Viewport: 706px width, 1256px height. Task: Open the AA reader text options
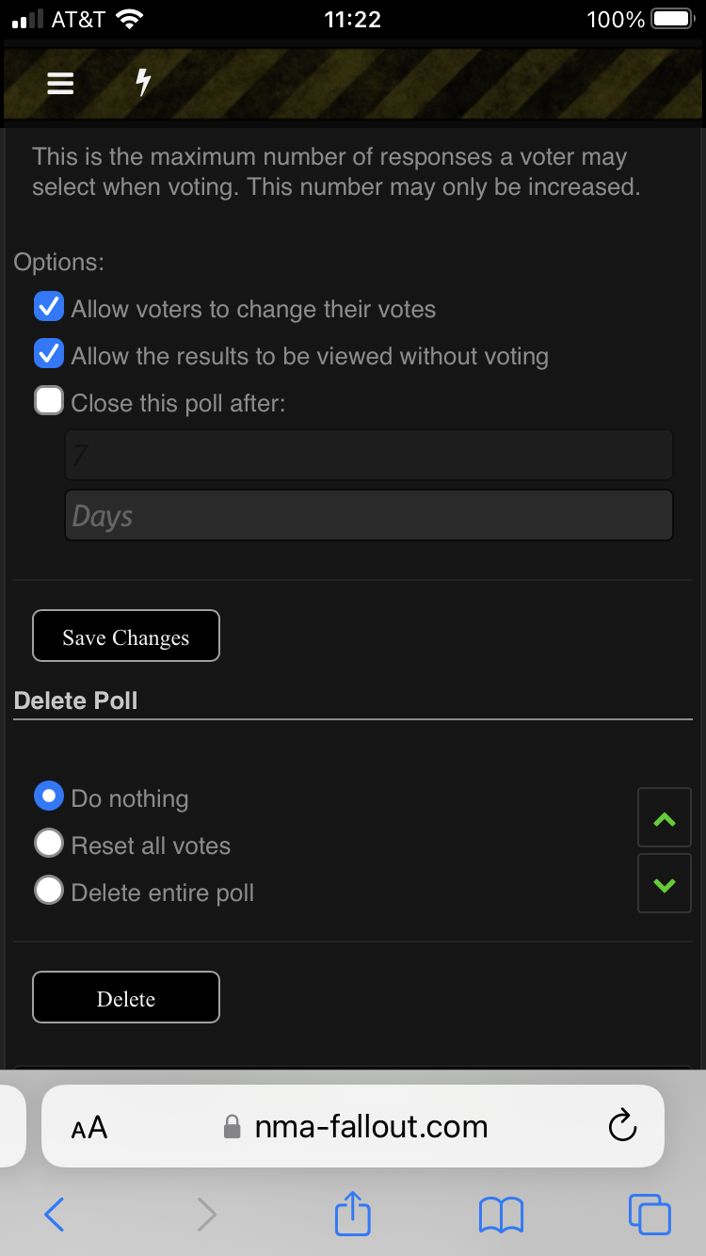pos(89,1127)
